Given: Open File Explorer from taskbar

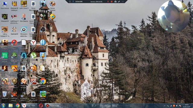Looking at the screenshot, I should (11, 106).
